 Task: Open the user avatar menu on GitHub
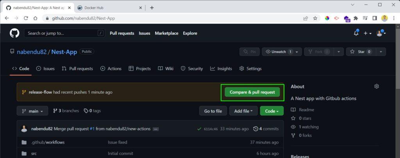tap(381, 33)
